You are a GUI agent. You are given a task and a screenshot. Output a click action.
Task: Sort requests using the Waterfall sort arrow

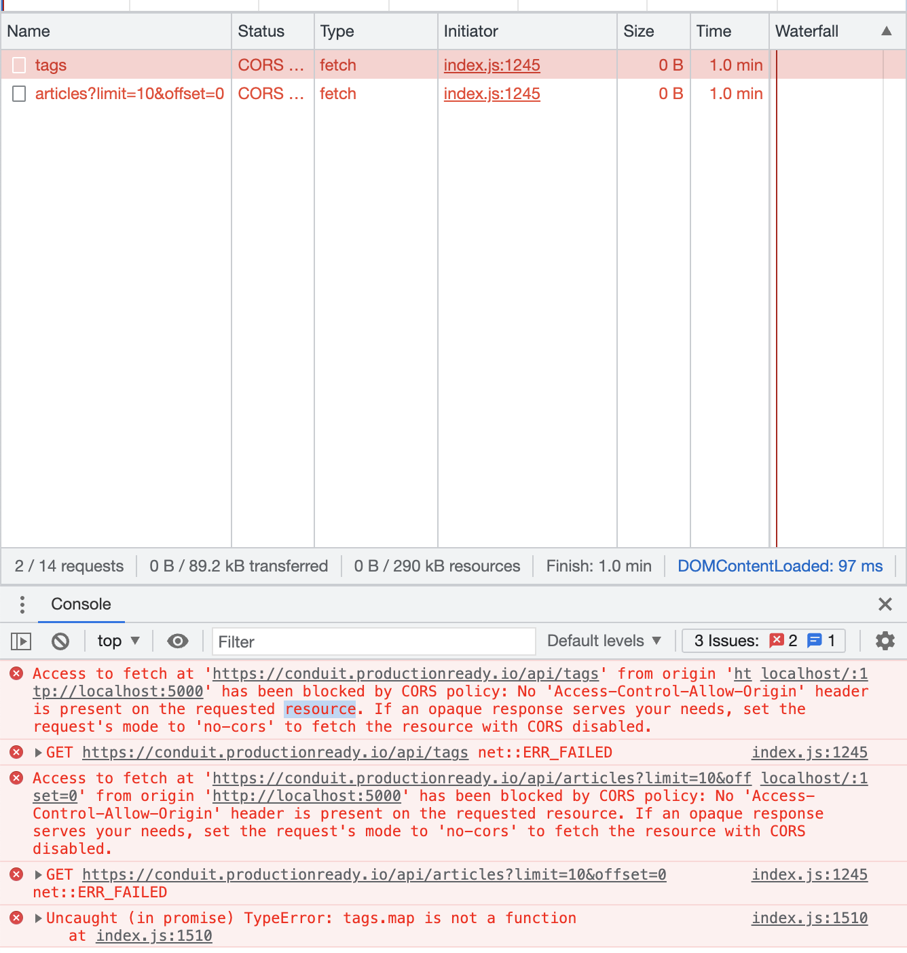[x=886, y=31]
